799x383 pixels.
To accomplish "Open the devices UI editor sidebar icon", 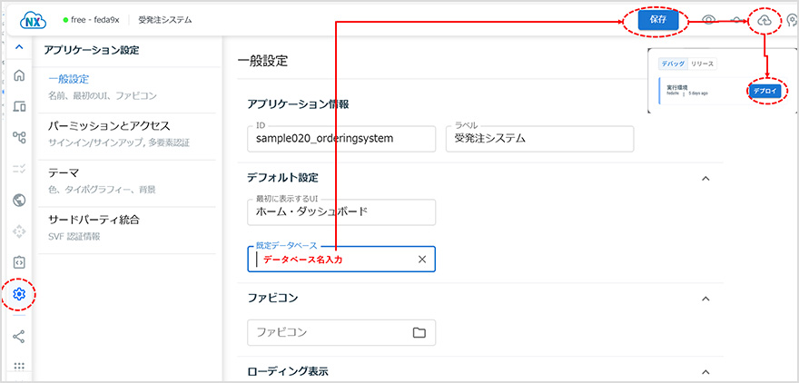I will tap(19, 106).
